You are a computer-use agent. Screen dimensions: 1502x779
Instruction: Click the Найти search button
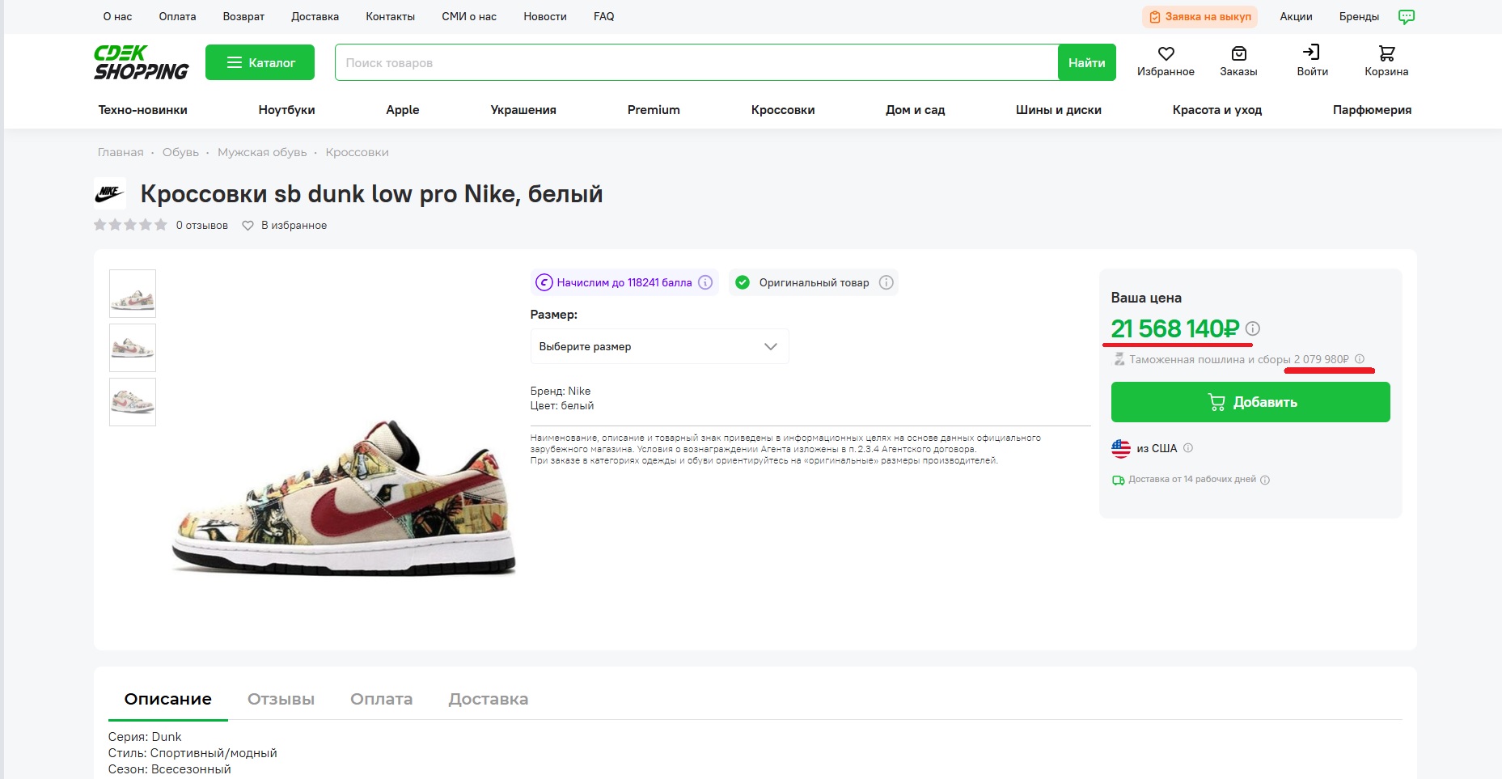(1086, 62)
